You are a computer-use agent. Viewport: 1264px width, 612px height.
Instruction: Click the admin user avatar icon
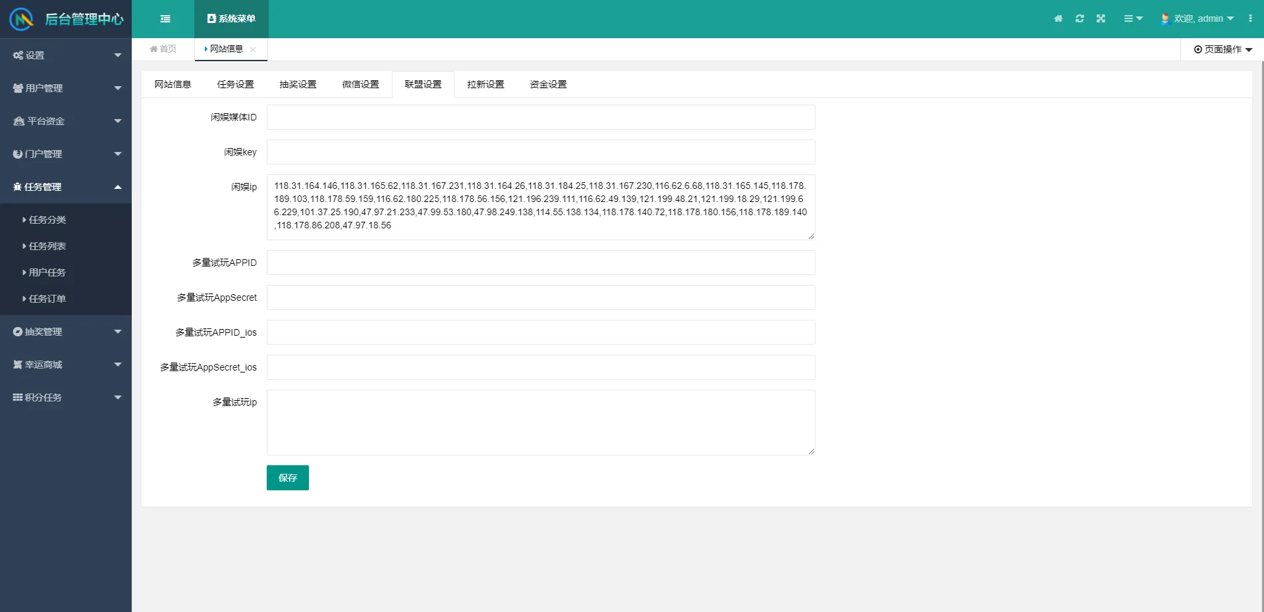1165,18
